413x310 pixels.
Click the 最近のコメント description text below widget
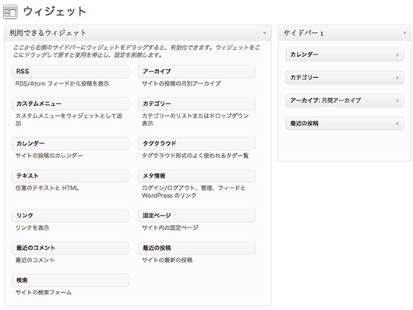click(x=35, y=260)
